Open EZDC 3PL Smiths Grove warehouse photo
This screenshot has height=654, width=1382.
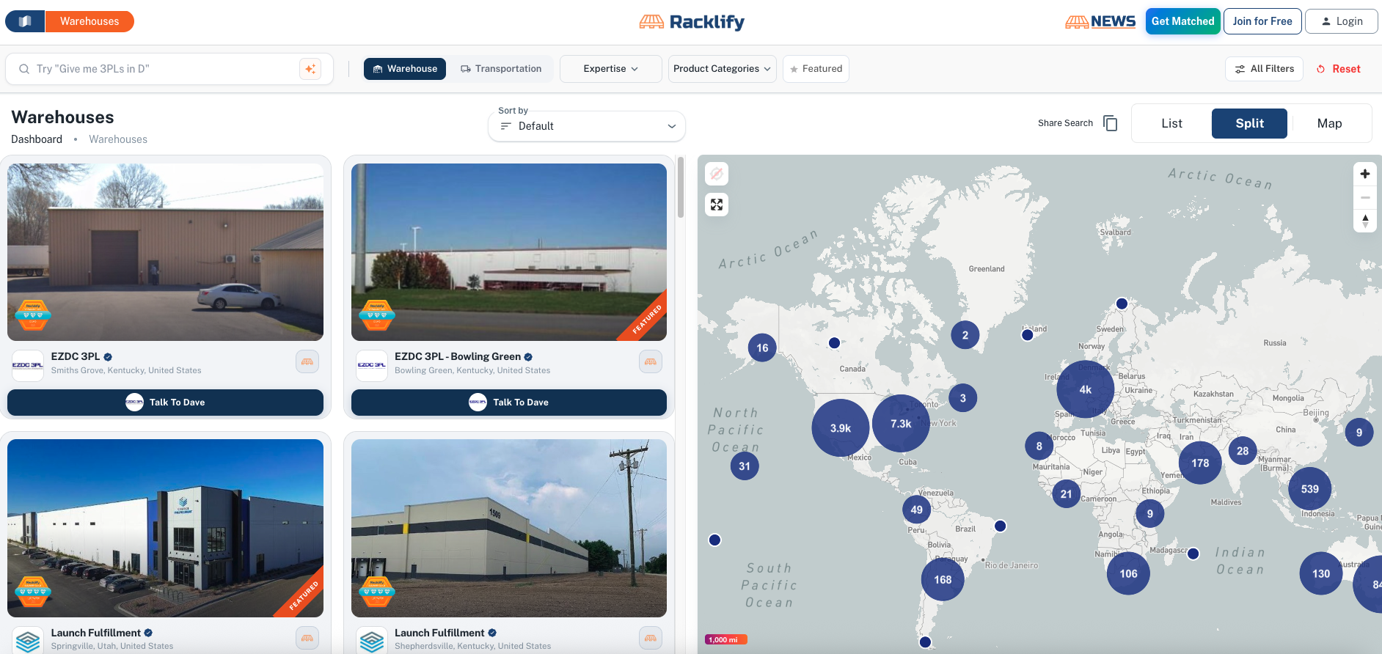pyautogui.click(x=165, y=252)
